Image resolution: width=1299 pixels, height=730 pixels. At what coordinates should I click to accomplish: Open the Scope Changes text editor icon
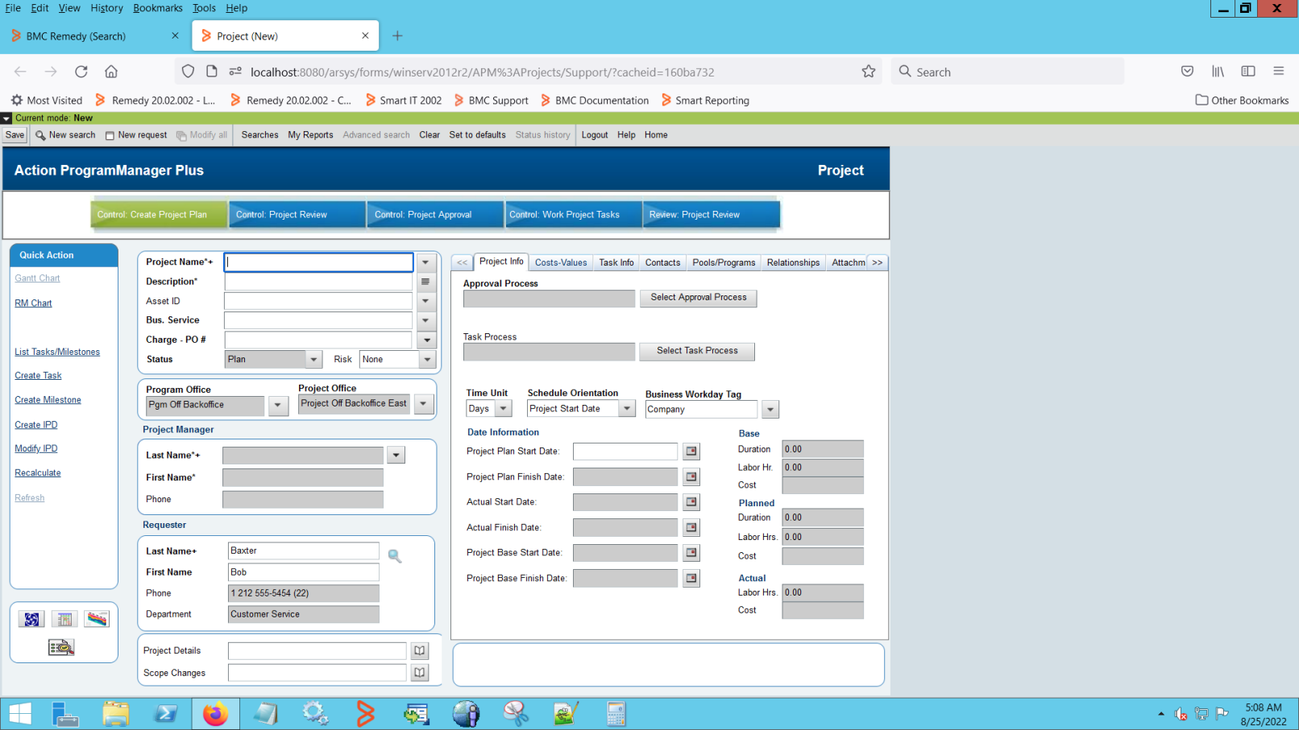tap(420, 672)
